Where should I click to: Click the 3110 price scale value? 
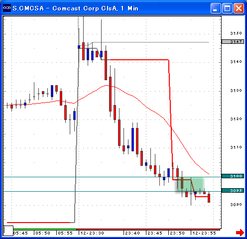coord(236,147)
